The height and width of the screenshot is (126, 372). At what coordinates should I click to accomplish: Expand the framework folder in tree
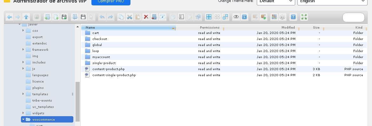pyautogui.click(x=23, y=50)
